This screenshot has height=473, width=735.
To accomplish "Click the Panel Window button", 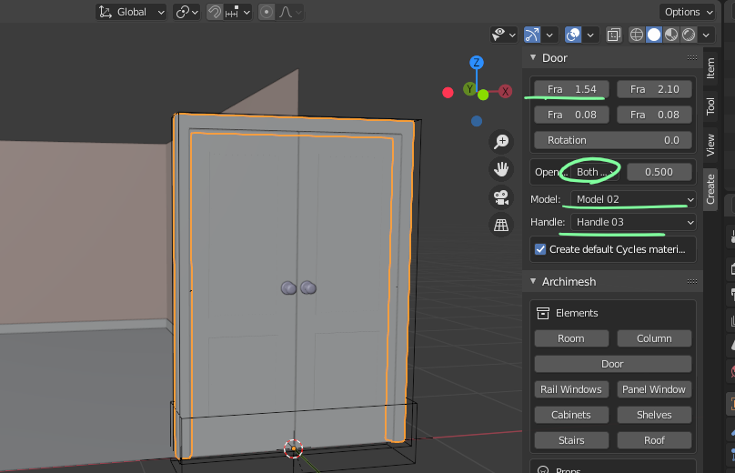I will [x=654, y=389].
